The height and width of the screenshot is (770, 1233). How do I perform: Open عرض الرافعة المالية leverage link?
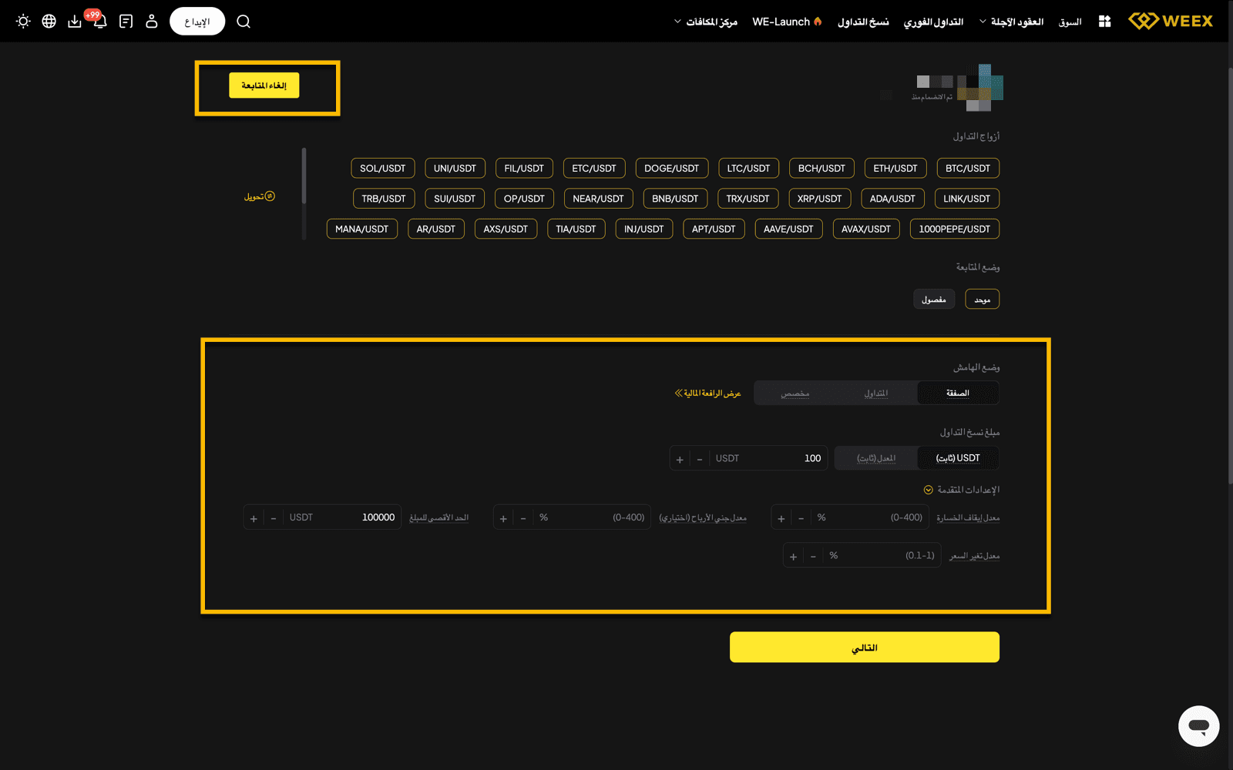point(707,393)
